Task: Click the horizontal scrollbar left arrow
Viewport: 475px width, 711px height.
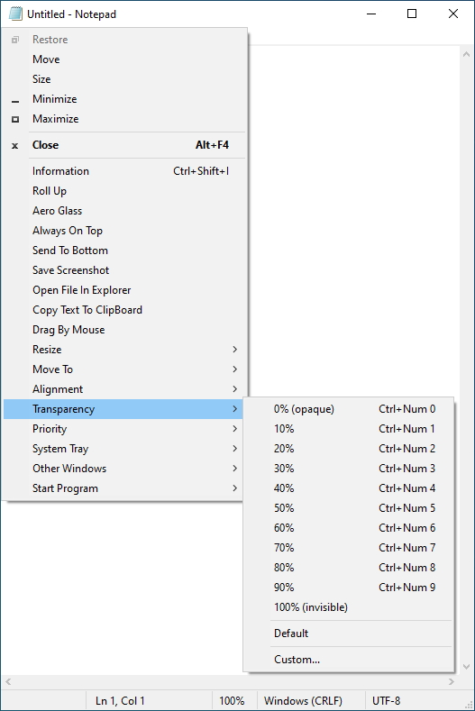Action: tap(8, 681)
